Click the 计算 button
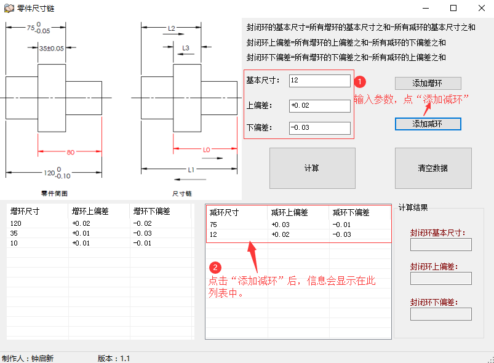This screenshot has height=363, width=494. point(313,168)
